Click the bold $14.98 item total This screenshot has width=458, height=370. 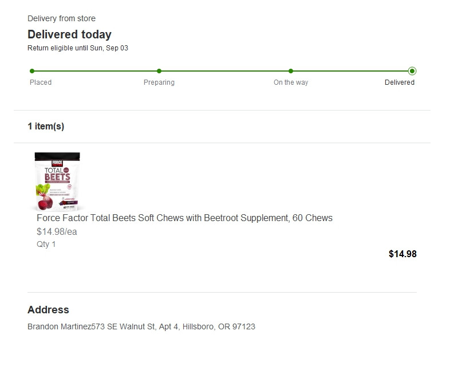402,254
